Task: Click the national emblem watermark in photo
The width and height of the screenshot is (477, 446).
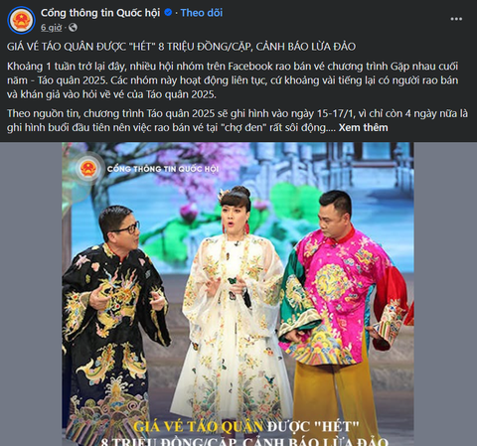Action: pyautogui.click(x=88, y=169)
